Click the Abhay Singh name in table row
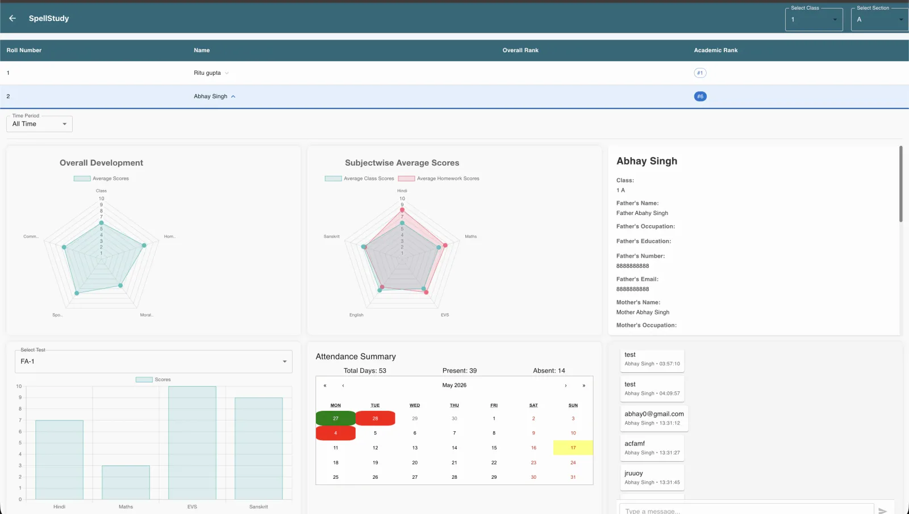 [x=210, y=96]
